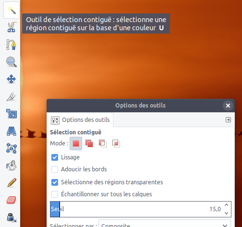Decrease Seuil value with down arrow
The height and width of the screenshot is (227, 242).
click(x=226, y=213)
